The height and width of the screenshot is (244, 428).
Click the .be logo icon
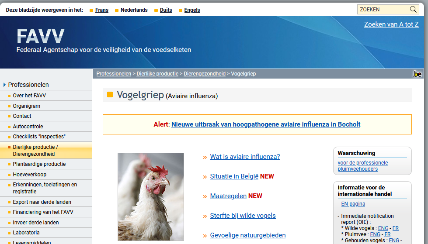pos(417,74)
